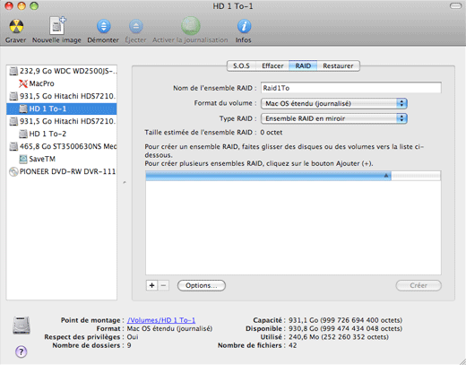Select the 232,9 Go WDC disk

62,71
